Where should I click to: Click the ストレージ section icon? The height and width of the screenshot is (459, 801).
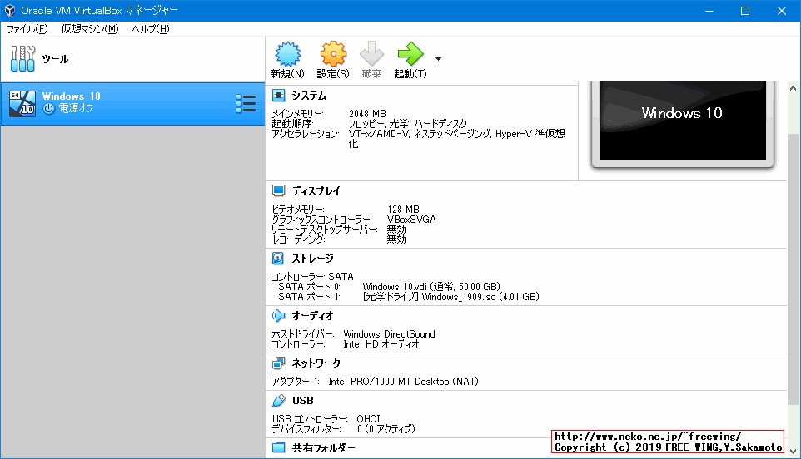tap(278, 258)
